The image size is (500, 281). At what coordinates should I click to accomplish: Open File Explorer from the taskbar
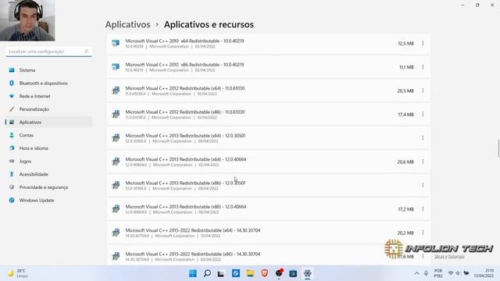(x=250, y=273)
